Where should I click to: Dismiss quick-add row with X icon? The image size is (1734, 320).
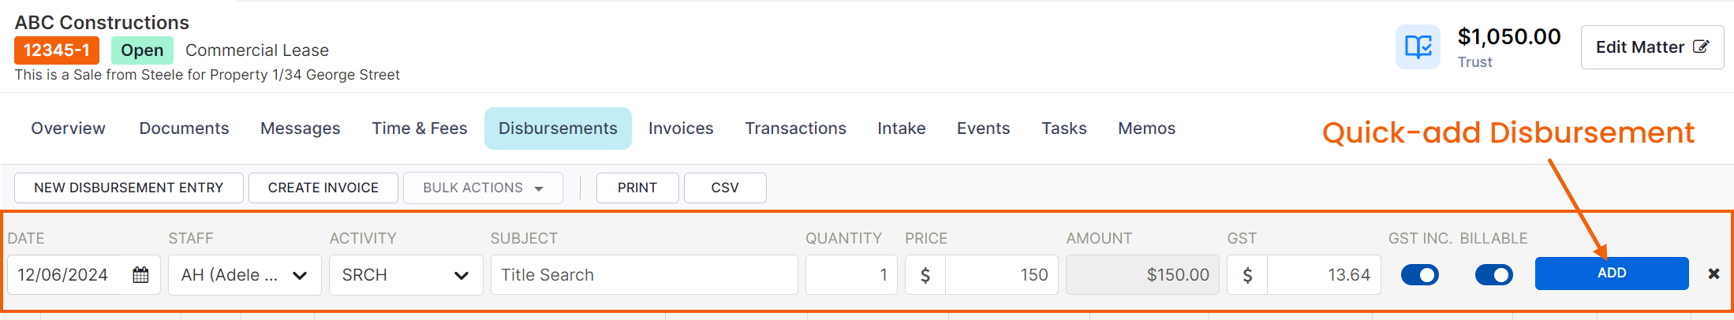point(1713,273)
